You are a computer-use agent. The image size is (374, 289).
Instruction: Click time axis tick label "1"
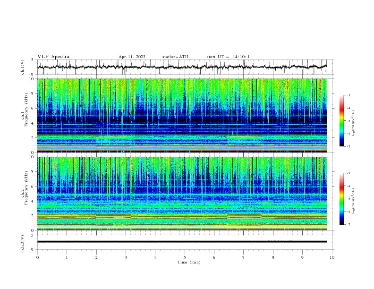pos(67,257)
